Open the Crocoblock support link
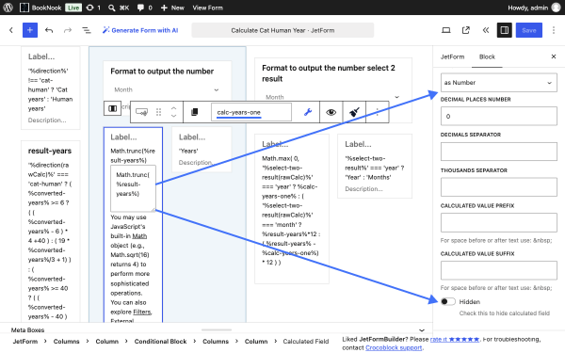The width and height of the screenshot is (565, 353). click(394, 347)
